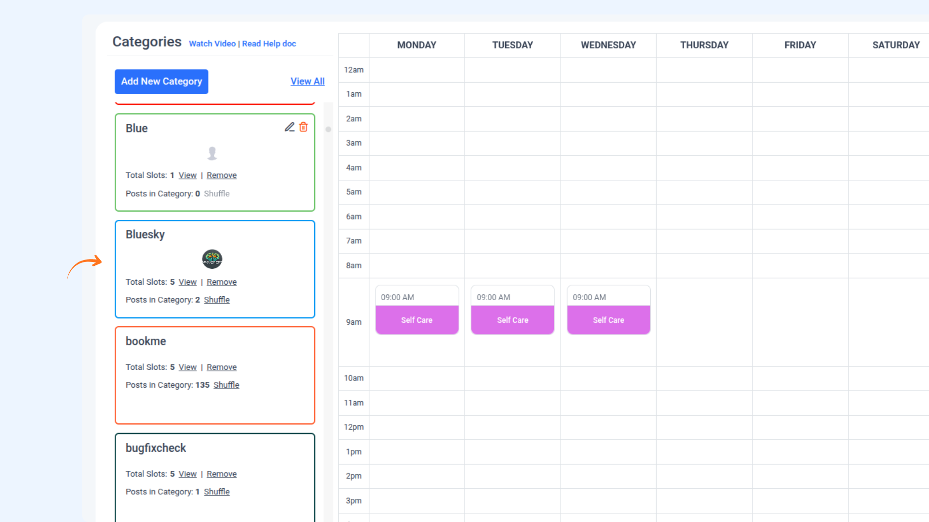Click the THURSDAY column header

point(704,45)
